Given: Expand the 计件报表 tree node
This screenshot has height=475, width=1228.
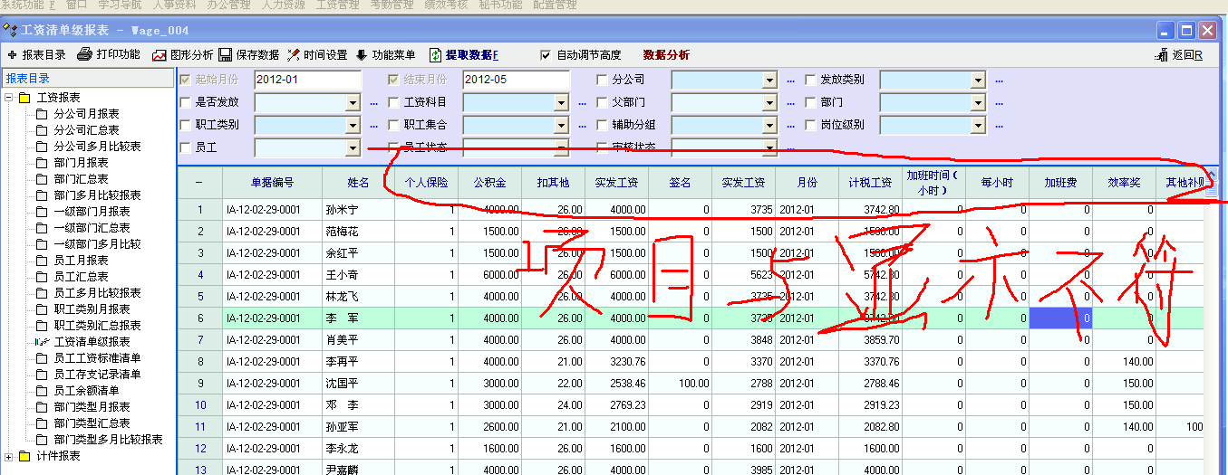Looking at the screenshot, I should pos(10,456).
